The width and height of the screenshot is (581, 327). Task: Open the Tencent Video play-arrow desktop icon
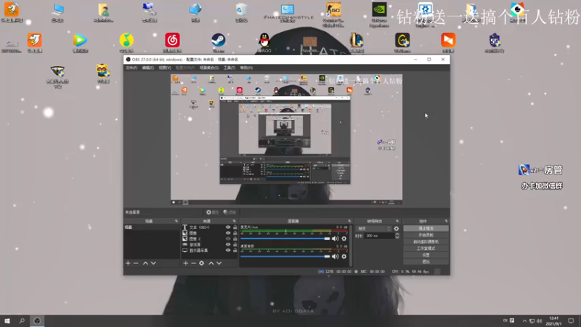coord(80,43)
